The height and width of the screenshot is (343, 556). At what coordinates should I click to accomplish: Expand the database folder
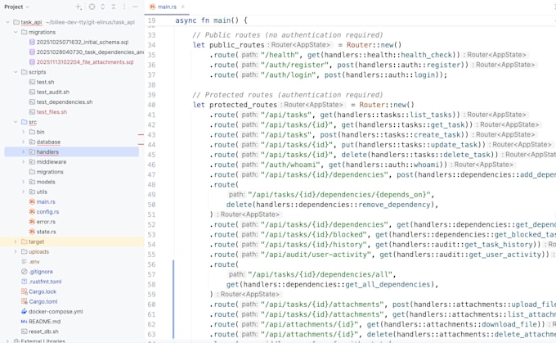(23, 142)
